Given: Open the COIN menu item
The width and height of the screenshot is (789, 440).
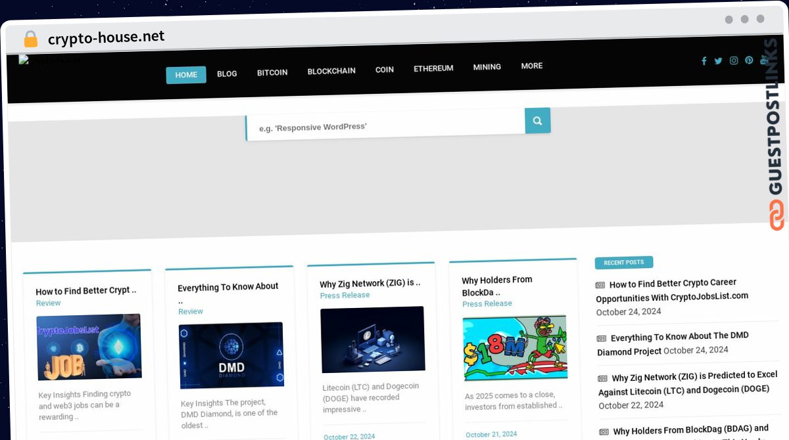Looking at the screenshot, I should pos(385,70).
